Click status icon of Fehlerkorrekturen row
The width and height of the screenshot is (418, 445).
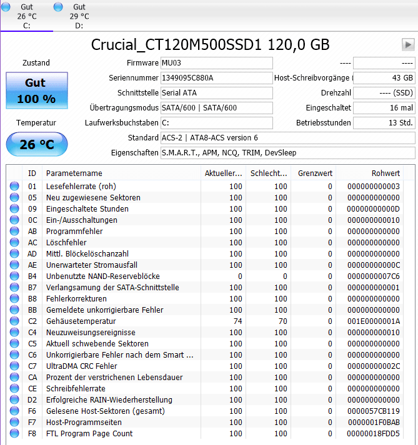click(14, 298)
